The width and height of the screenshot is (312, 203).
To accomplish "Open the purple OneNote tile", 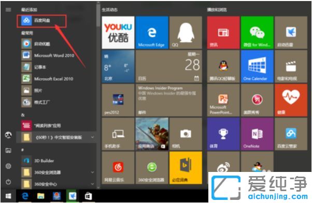I will pos(257,134).
